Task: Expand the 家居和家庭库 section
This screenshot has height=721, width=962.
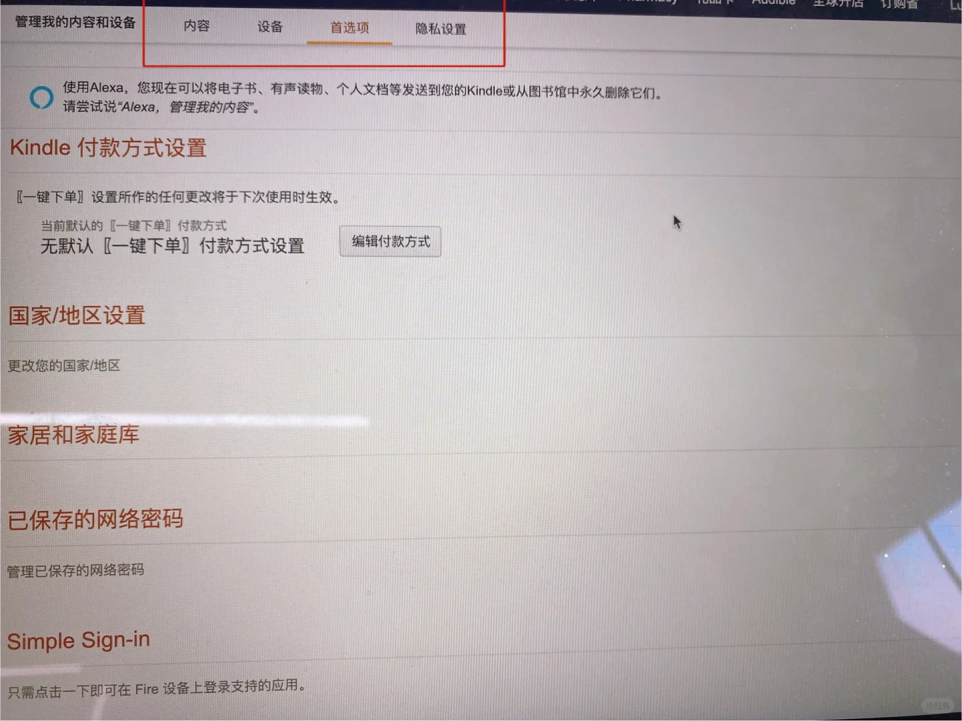Action: (x=73, y=435)
